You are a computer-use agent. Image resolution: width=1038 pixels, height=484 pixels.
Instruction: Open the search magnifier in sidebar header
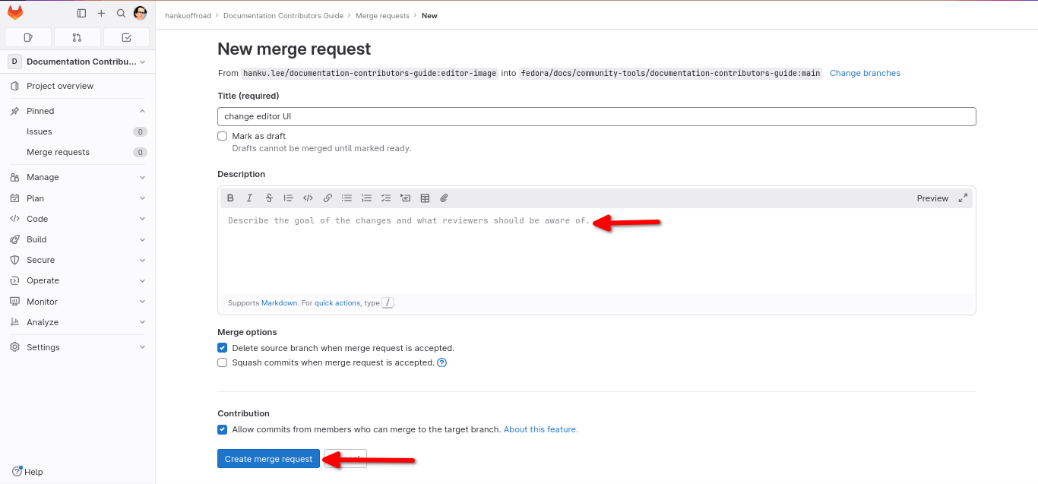coord(121,13)
